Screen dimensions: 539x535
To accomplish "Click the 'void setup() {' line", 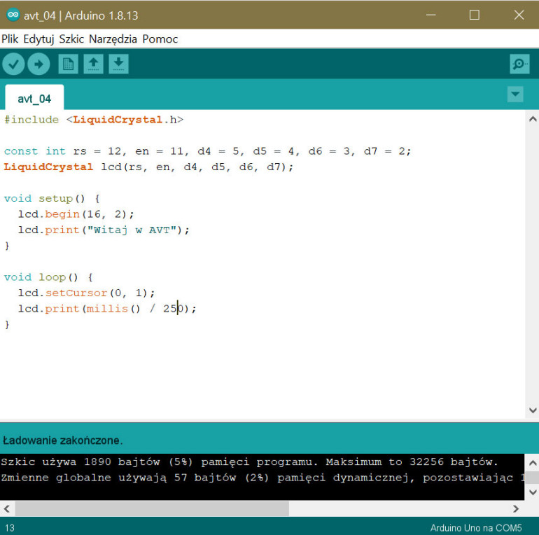I will (52, 198).
